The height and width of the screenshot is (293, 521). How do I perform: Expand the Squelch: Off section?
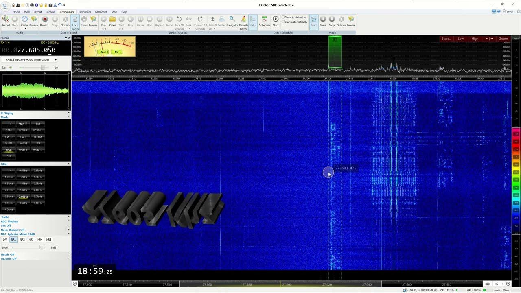[68, 259]
